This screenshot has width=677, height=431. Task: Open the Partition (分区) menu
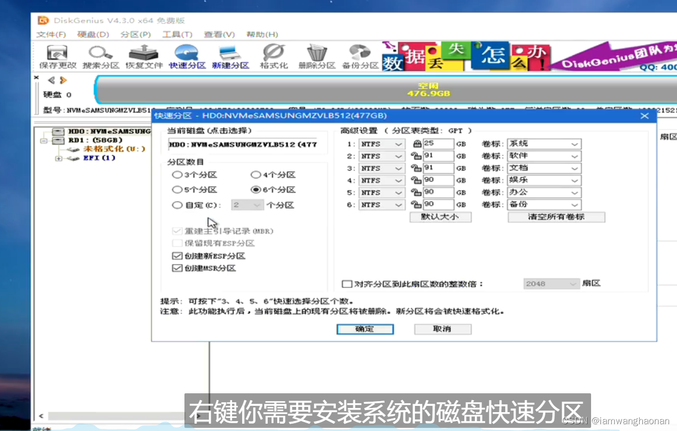click(135, 35)
